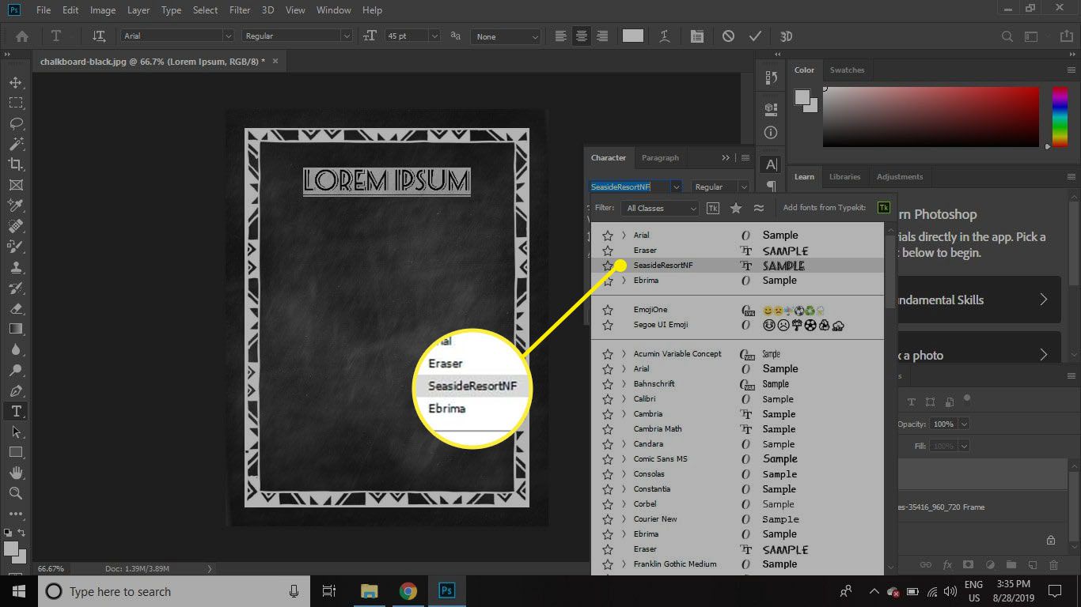Select the Magic Wand tool
The height and width of the screenshot is (607, 1081).
(x=16, y=144)
